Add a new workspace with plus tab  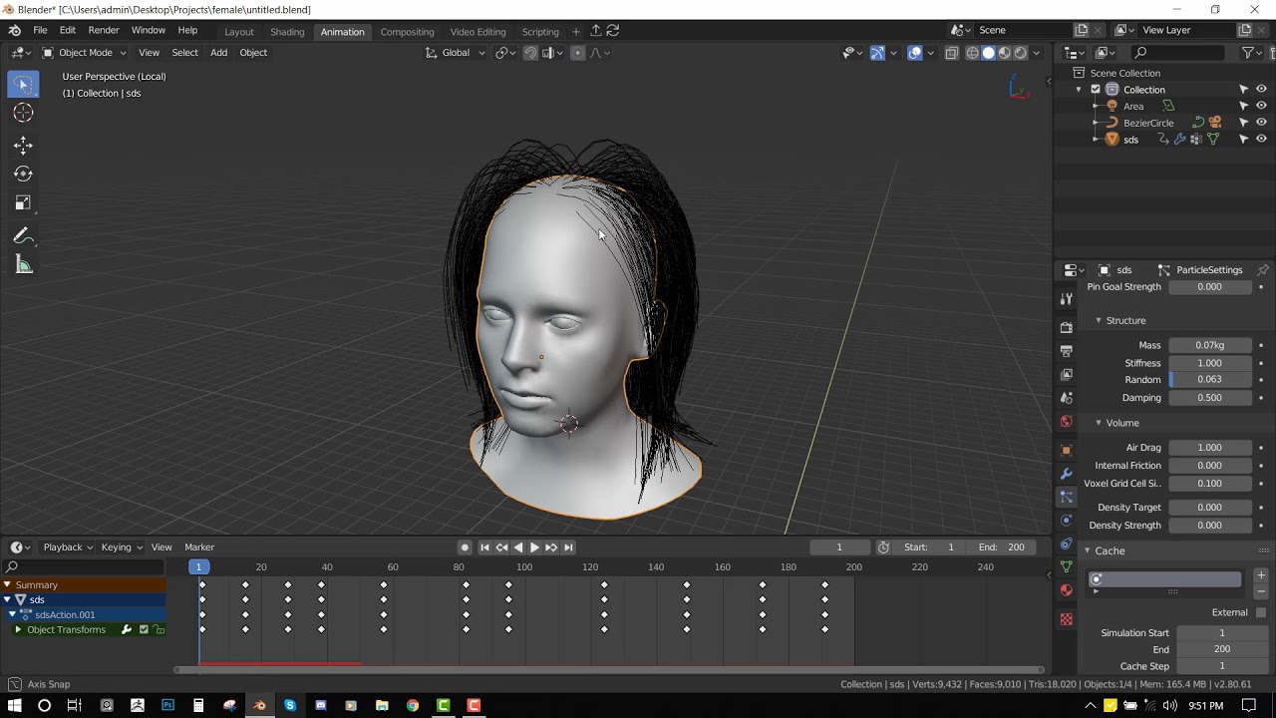click(575, 32)
